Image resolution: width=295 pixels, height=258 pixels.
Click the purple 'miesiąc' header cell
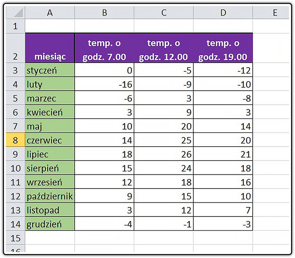(x=50, y=48)
